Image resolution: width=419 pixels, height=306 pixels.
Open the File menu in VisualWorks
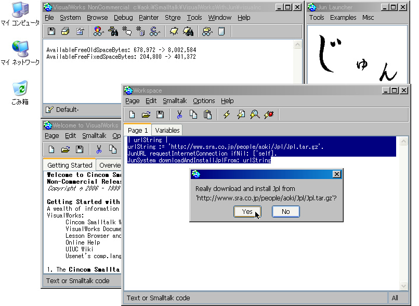point(49,18)
